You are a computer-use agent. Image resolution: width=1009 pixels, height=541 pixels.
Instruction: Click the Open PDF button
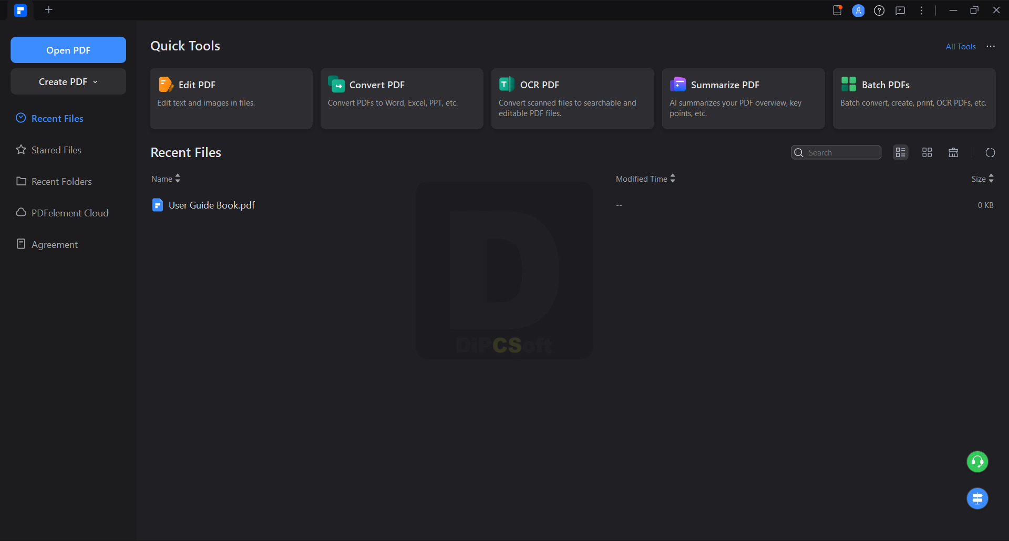point(68,50)
